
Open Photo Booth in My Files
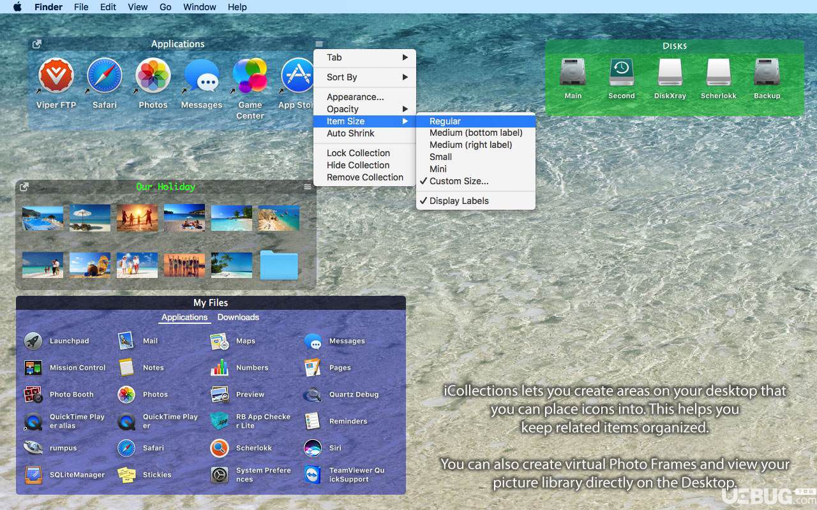coord(33,395)
